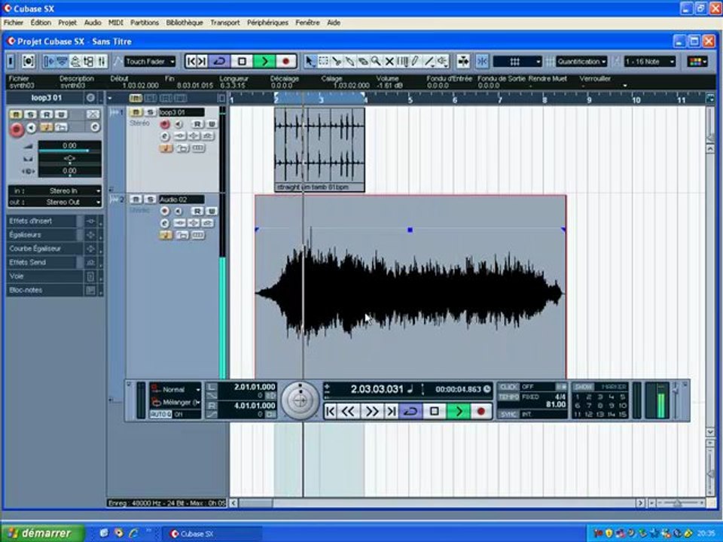Click the Windows démarrer start button

coord(43,533)
